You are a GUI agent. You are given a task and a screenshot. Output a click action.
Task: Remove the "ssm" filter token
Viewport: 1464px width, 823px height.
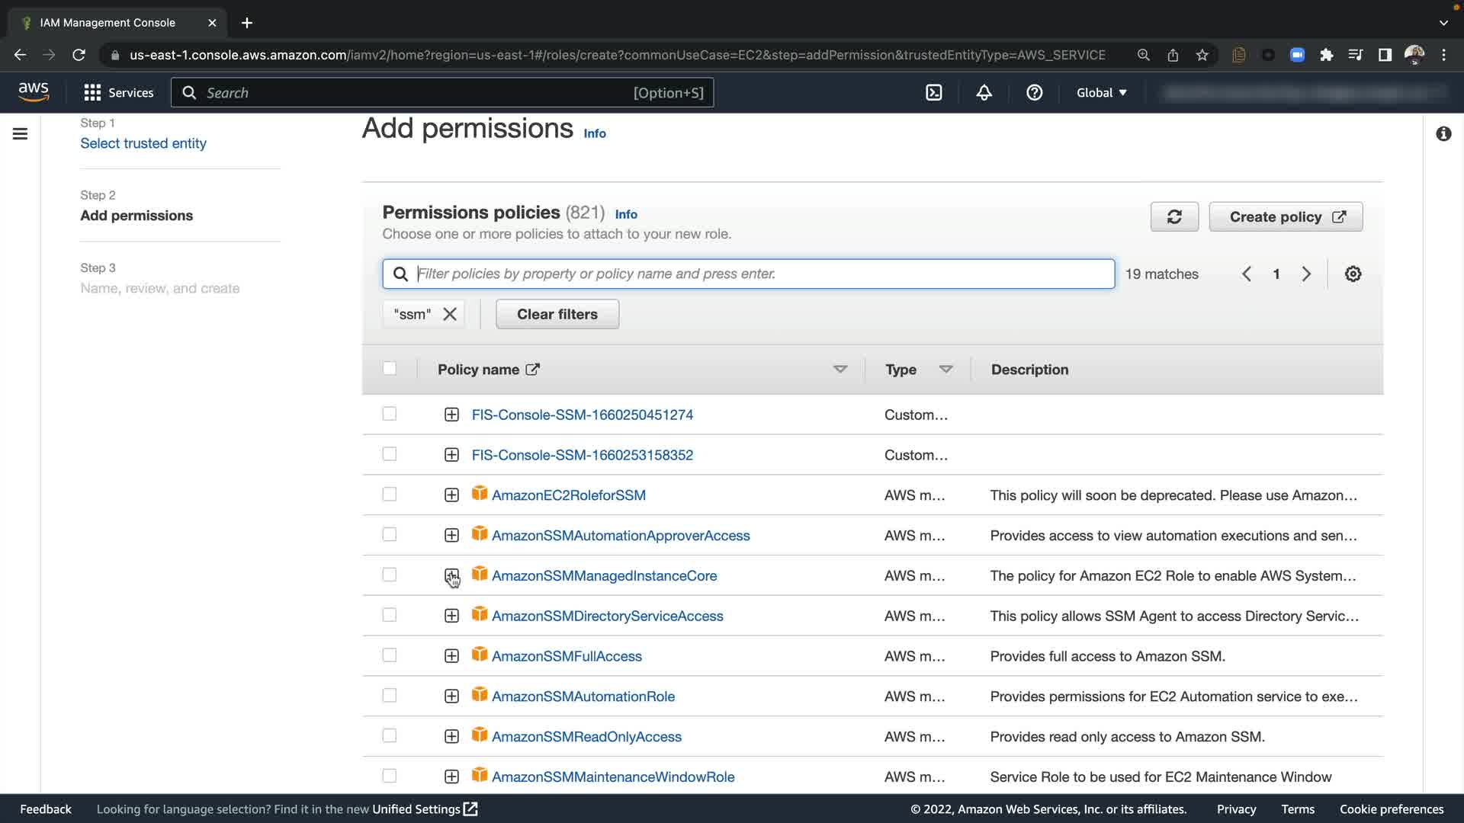(x=450, y=315)
